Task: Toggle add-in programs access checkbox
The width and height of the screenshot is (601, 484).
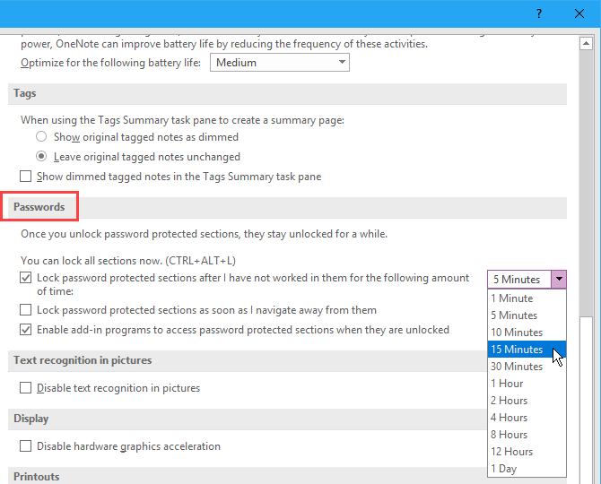Action: click(26, 330)
